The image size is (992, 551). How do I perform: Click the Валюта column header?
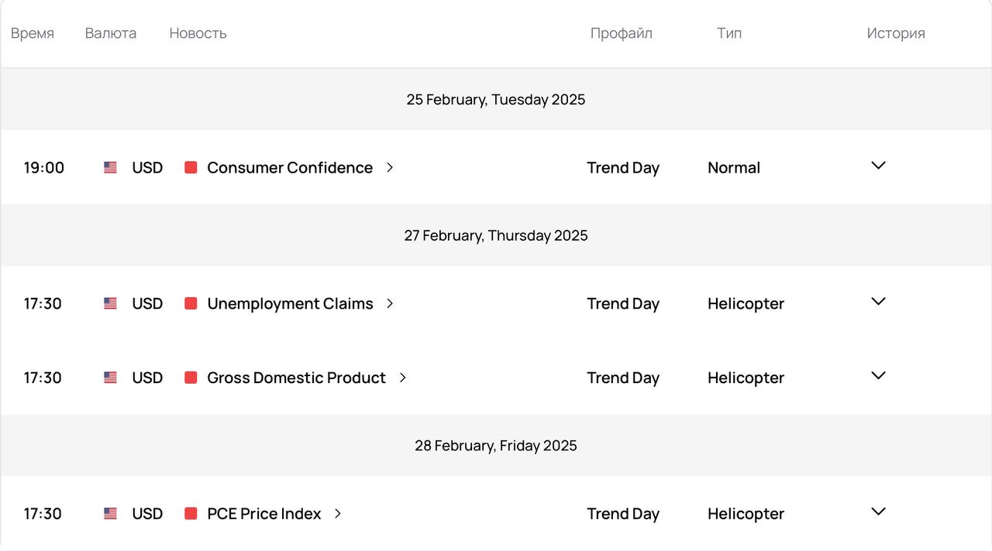click(111, 33)
